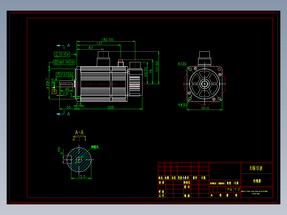
Task: Click the 审核 title block label
Action: click(x=161, y=192)
